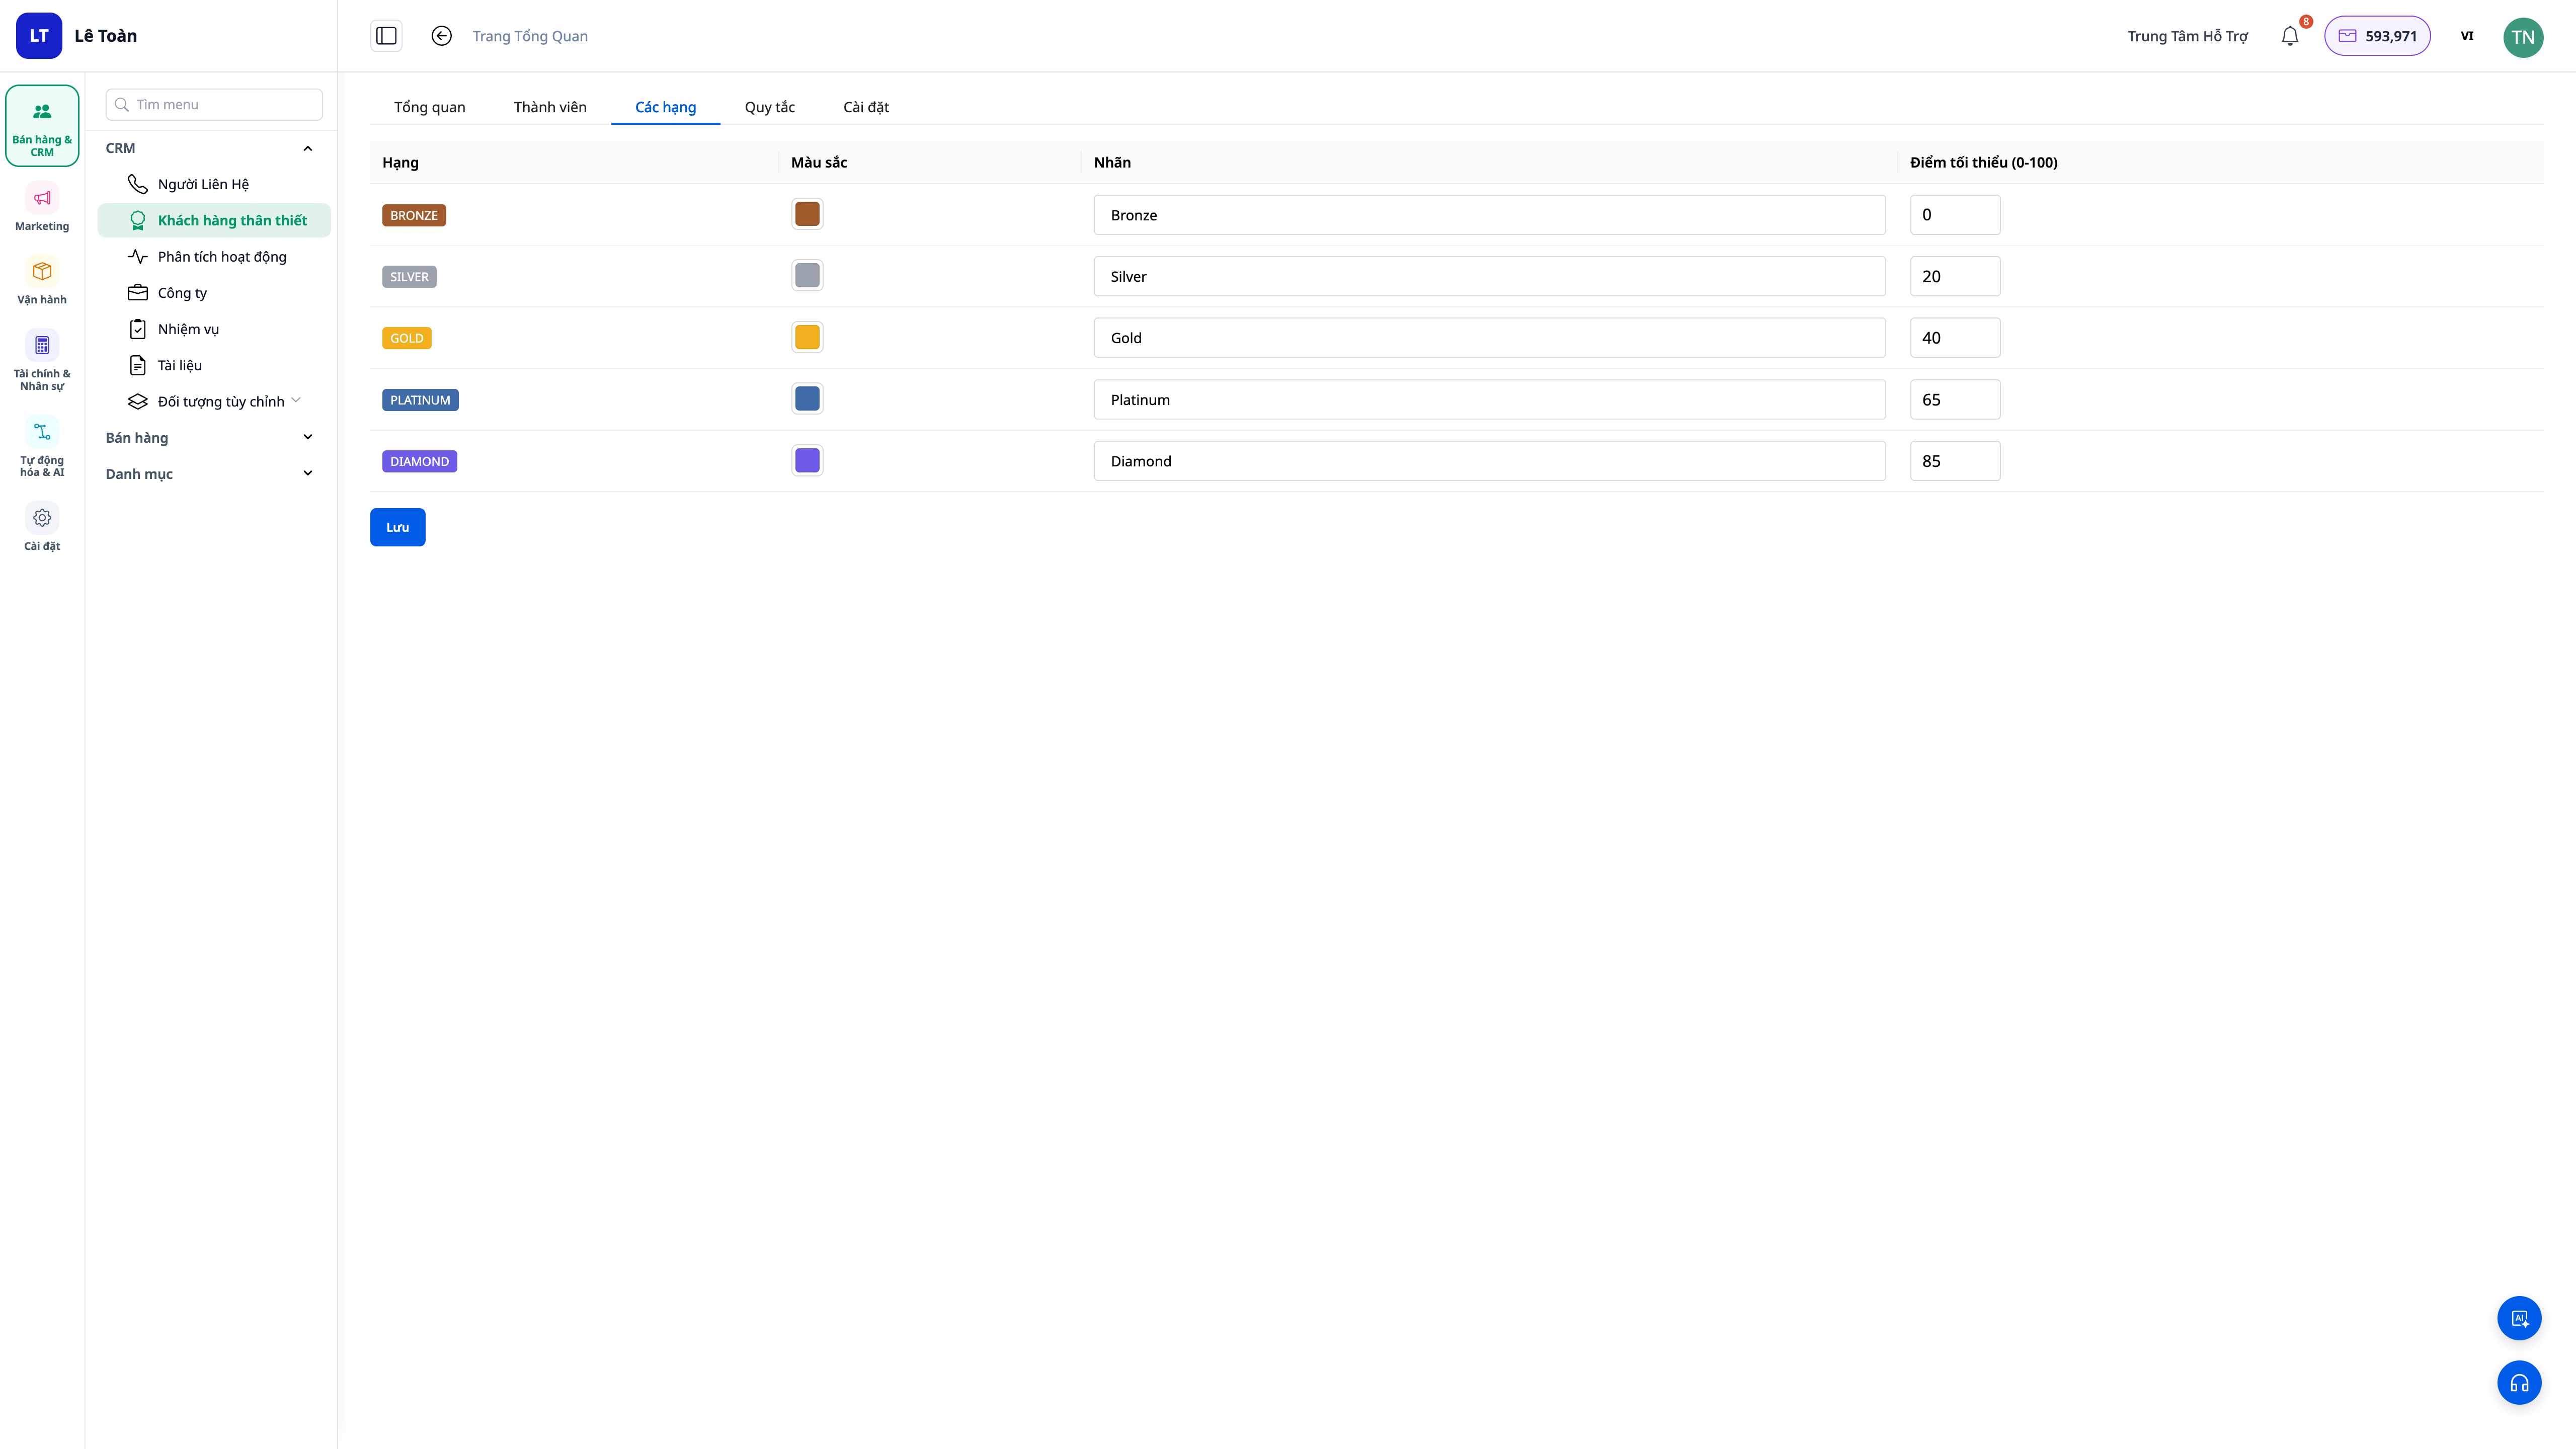The image size is (2576, 1449).
Task: Edit the Platinum label field
Action: [x=1489, y=399]
